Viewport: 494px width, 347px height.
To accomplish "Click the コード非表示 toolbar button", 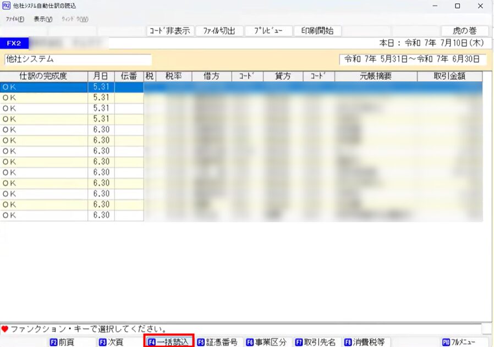I will click(169, 31).
